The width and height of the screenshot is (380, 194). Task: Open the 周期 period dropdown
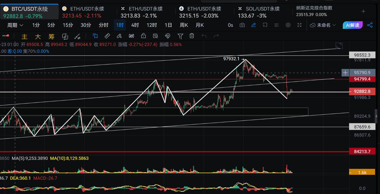(15, 25)
